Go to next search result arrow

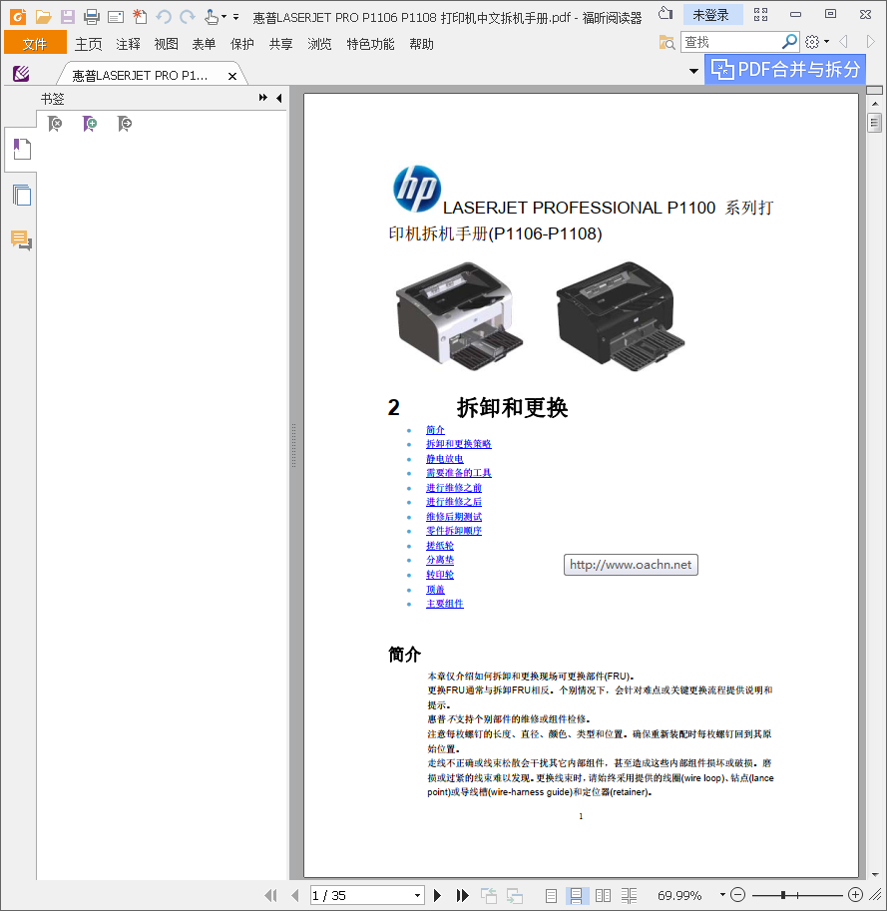pos(870,41)
